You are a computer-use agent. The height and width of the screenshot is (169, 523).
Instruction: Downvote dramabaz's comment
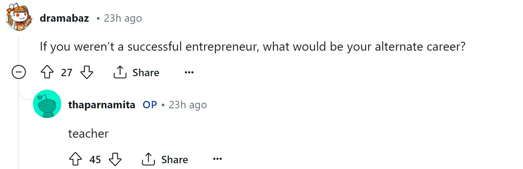coord(87,72)
